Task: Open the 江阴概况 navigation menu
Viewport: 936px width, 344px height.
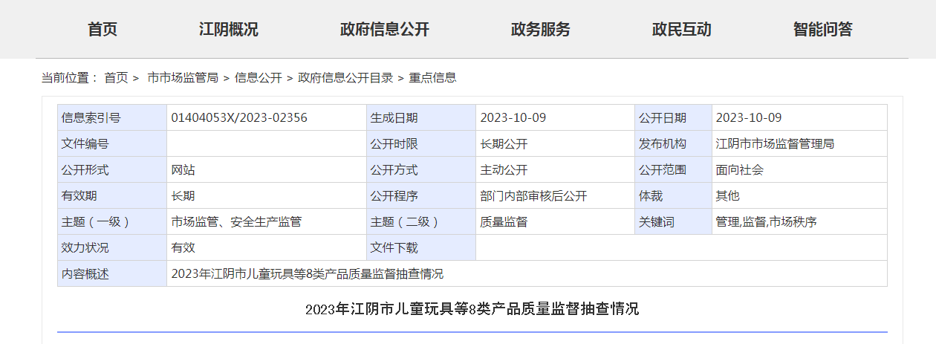Action: (229, 30)
